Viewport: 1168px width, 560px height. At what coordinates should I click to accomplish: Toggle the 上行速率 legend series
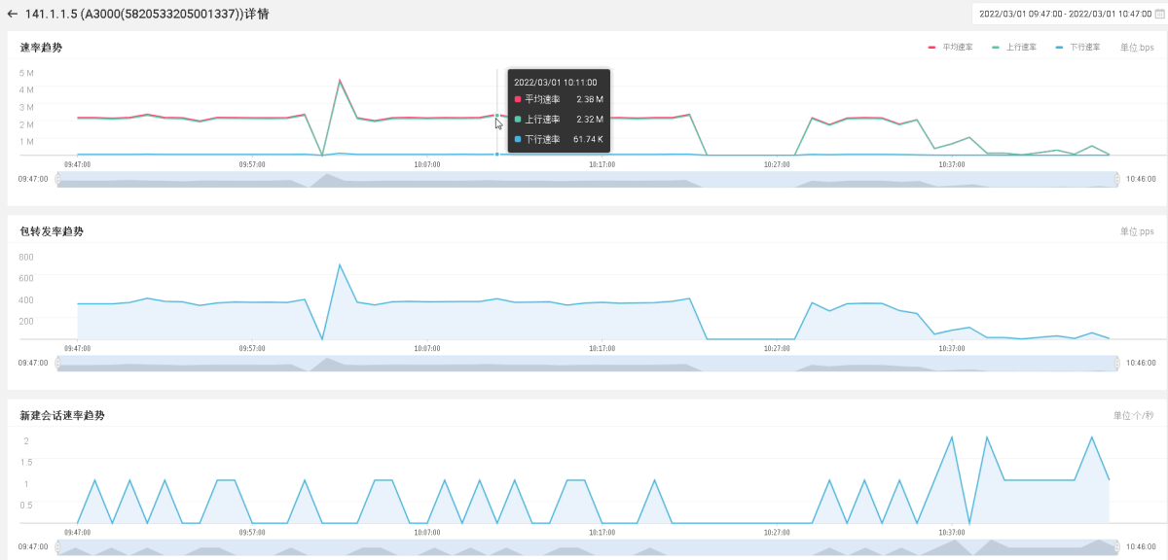click(x=1014, y=47)
